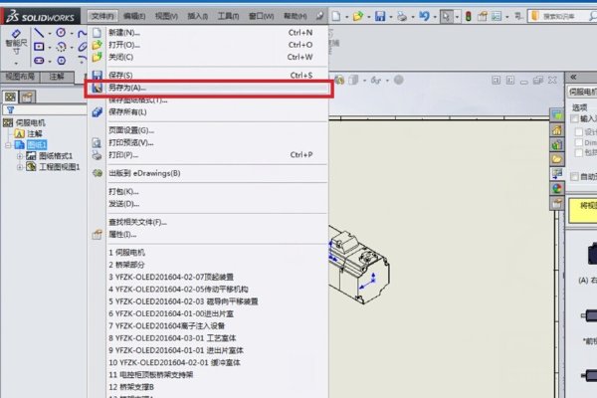Screen dimensions: 597x398
Task: Select the Slot sketch tool
Action: coord(39,61)
